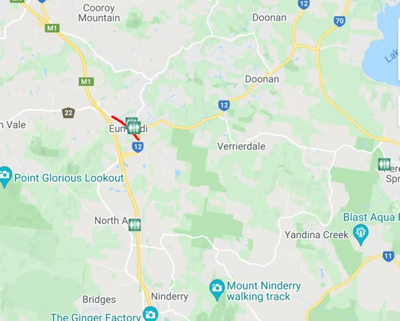Click the route 22 brown shield
The height and width of the screenshot is (321, 400).
pyautogui.click(x=68, y=113)
